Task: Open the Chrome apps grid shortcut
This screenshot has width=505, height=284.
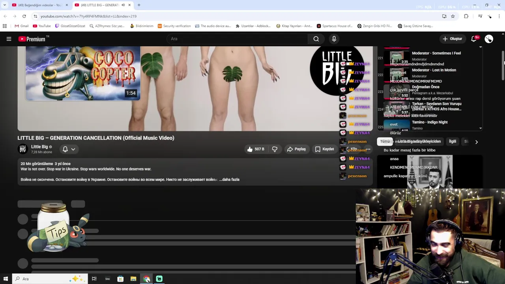Action: click(x=5, y=26)
